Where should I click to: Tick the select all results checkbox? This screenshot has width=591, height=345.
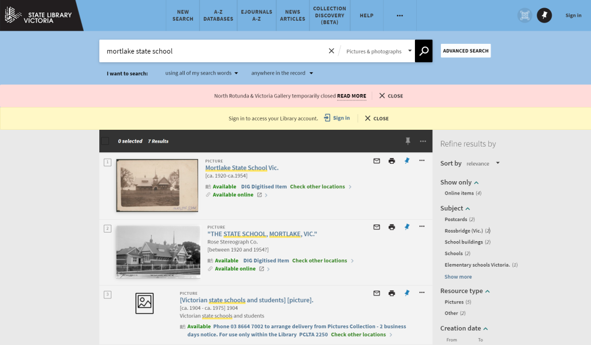(x=105, y=141)
